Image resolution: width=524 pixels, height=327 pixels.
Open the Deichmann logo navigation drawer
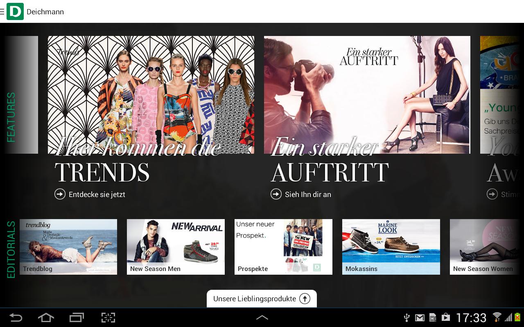point(15,11)
